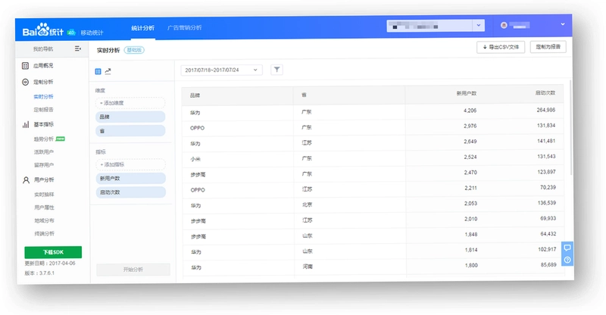This screenshot has width=606, height=315.
Task: Click the table scrollbar on the right
Action: point(570,127)
